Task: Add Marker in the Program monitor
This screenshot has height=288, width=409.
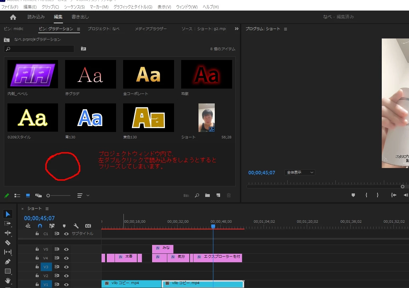Action: (353, 195)
